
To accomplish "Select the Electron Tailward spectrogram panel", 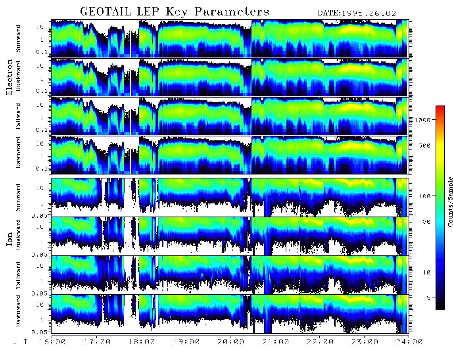I will click(230, 116).
